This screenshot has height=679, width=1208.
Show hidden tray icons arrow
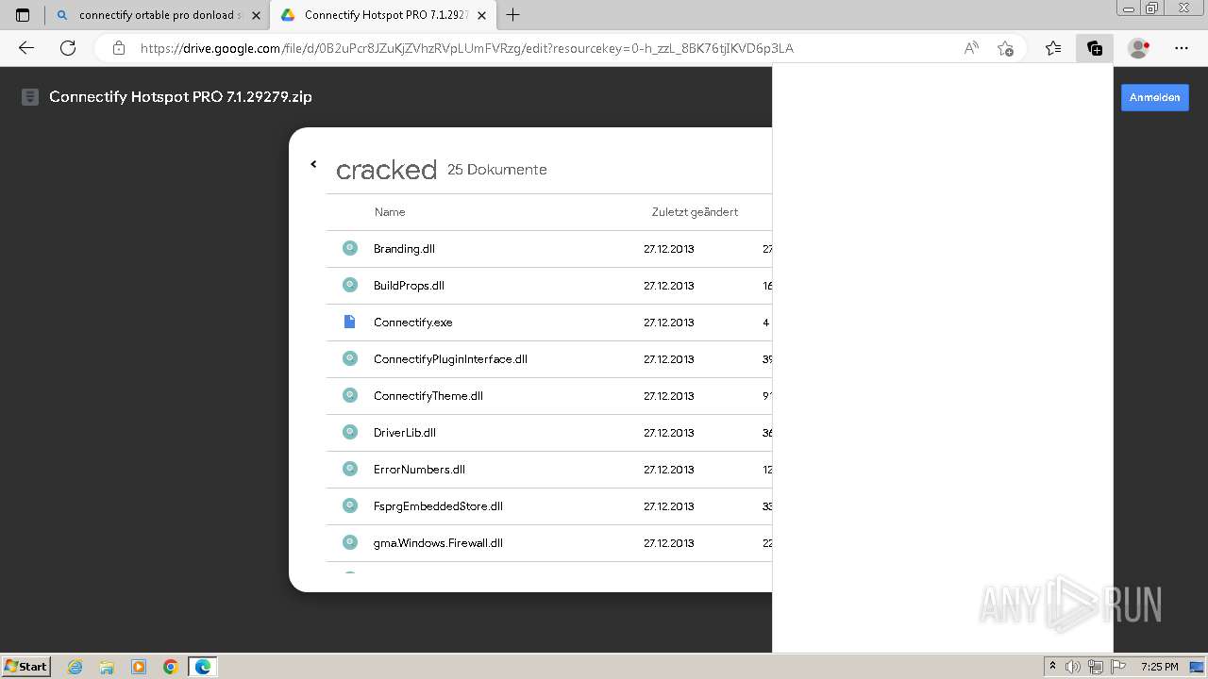click(1052, 667)
